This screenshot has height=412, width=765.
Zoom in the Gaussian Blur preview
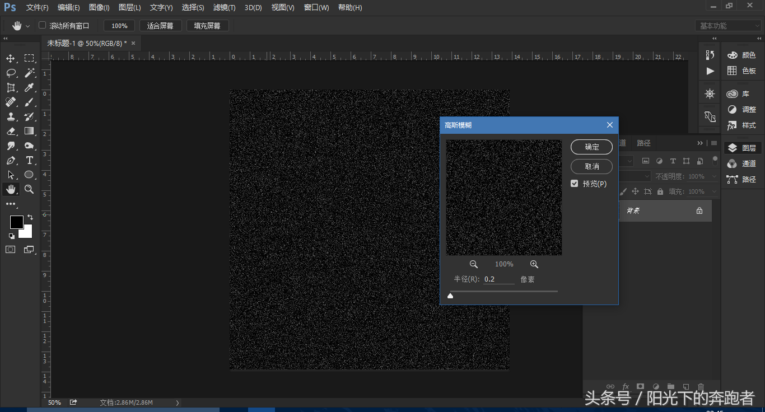tap(534, 264)
